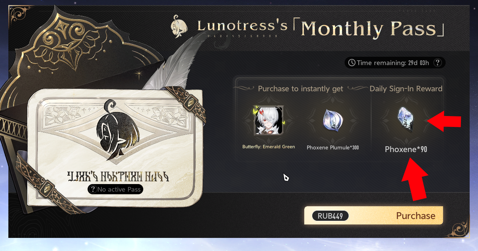The height and width of the screenshot is (251, 478).
Task: Click the Purchase button
Action: click(374, 216)
